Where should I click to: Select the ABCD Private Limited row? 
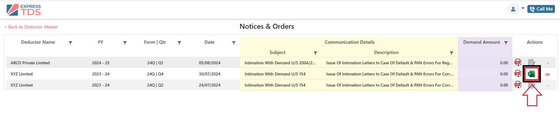(x=259, y=63)
